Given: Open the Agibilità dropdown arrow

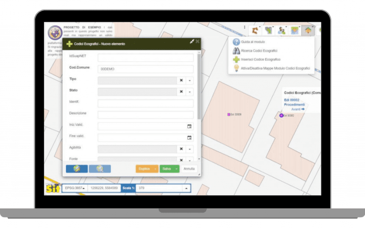Looking at the screenshot, I should [190, 149].
